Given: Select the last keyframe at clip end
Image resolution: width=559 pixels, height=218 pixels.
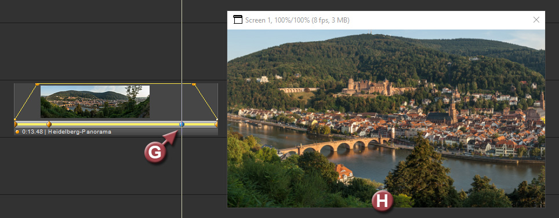Looking at the screenshot, I should click(x=216, y=124).
